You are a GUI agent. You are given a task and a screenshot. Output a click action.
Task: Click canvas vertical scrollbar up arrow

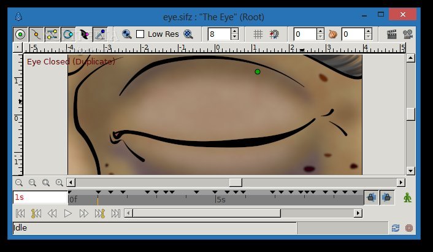pos(411,58)
